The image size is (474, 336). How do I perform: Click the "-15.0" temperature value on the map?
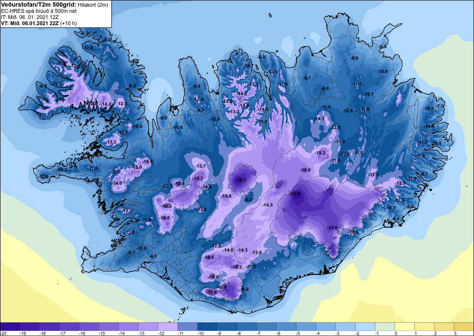point(137,167)
